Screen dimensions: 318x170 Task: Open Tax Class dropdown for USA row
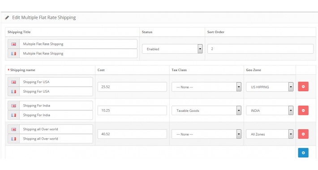[206, 87]
